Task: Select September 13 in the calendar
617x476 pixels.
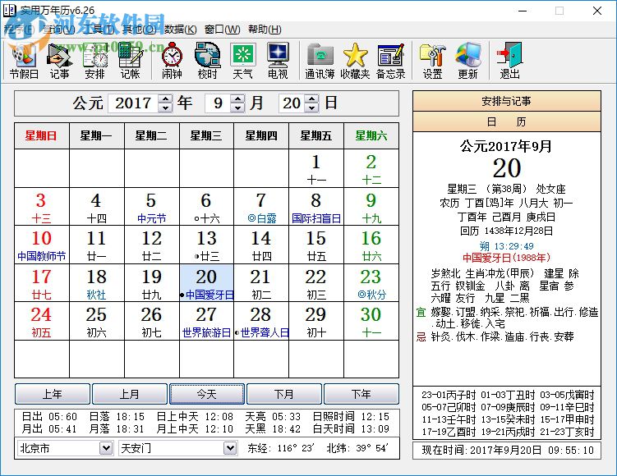Action: 206,245
